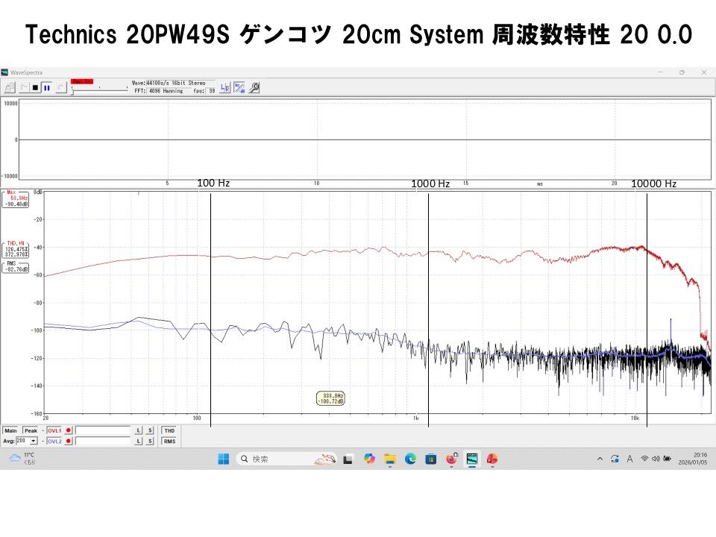Viewport: 716px width, 537px height.
Task: Open the Wi-Fi network tray icon
Action: [644, 459]
